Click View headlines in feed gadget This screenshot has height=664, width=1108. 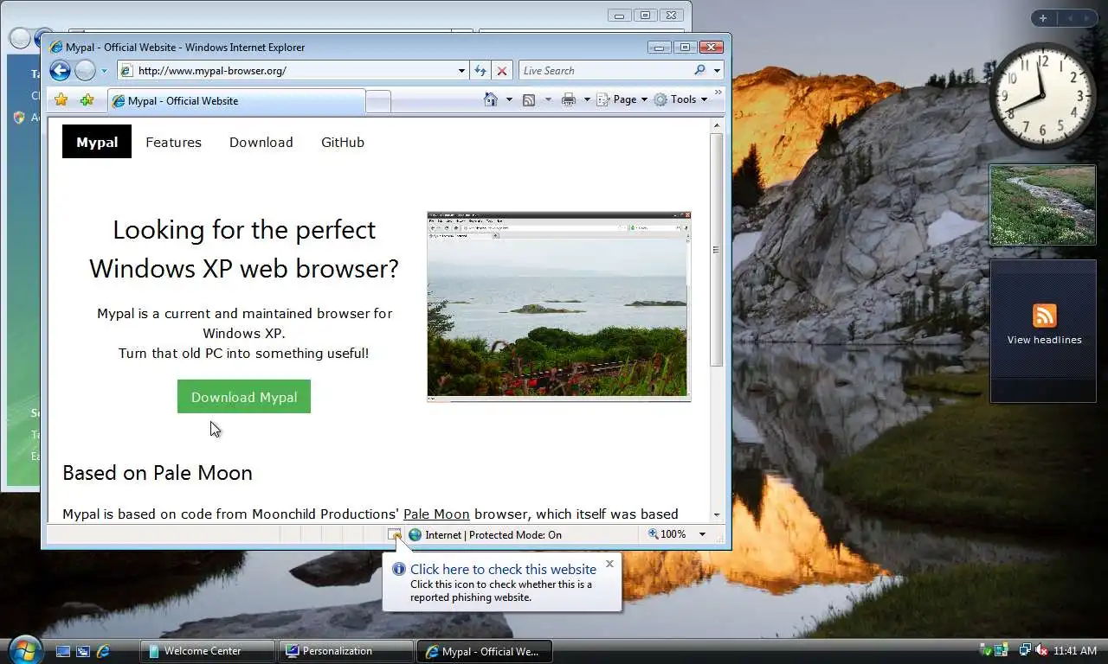(x=1045, y=340)
